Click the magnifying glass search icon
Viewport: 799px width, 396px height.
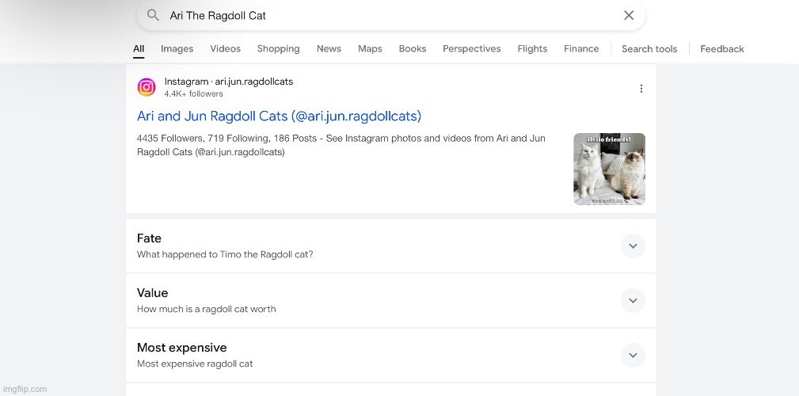click(153, 16)
